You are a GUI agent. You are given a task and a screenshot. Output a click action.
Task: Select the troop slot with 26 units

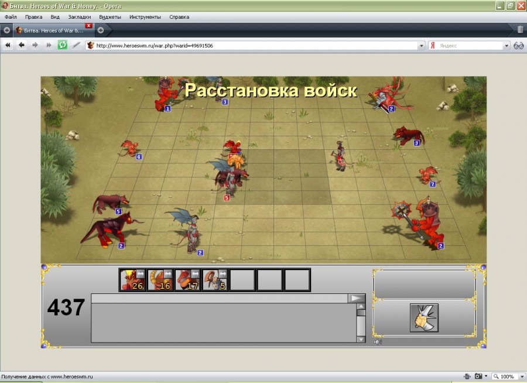[x=132, y=280]
